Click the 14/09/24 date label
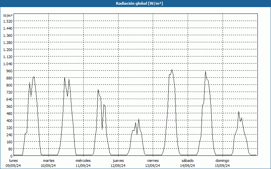Screen dimensions: 271x169 click(x=187, y=166)
